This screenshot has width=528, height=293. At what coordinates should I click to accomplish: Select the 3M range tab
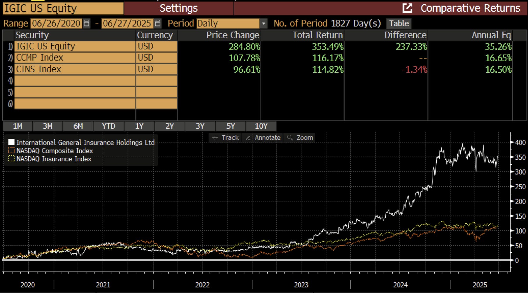click(x=48, y=126)
